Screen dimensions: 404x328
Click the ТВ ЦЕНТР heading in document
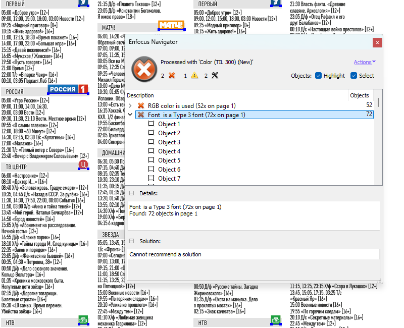click(16, 167)
